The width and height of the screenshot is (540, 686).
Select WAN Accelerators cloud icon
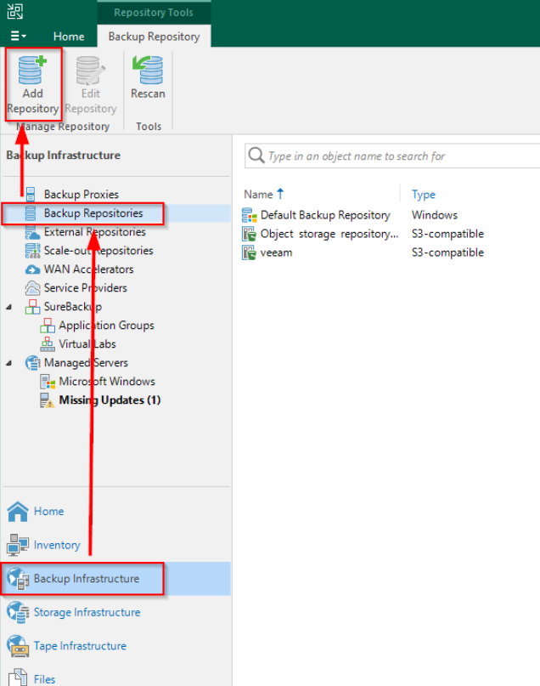(x=32, y=269)
